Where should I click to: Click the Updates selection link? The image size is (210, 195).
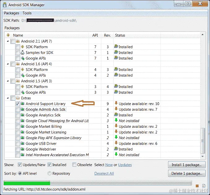tap(125, 165)
